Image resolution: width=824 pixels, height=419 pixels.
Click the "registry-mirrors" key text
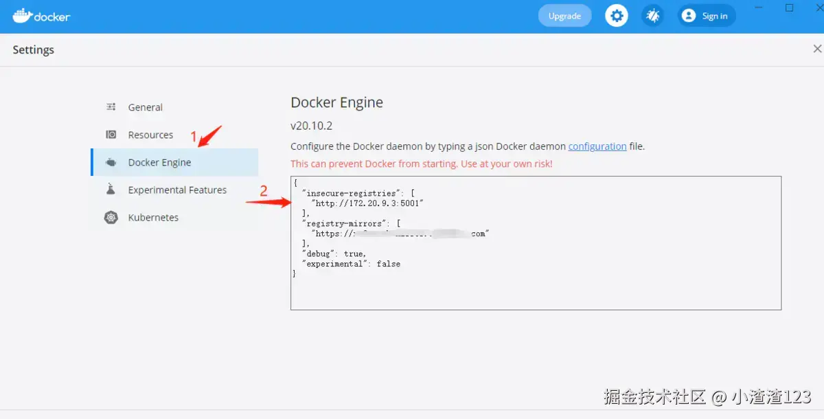click(345, 224)
